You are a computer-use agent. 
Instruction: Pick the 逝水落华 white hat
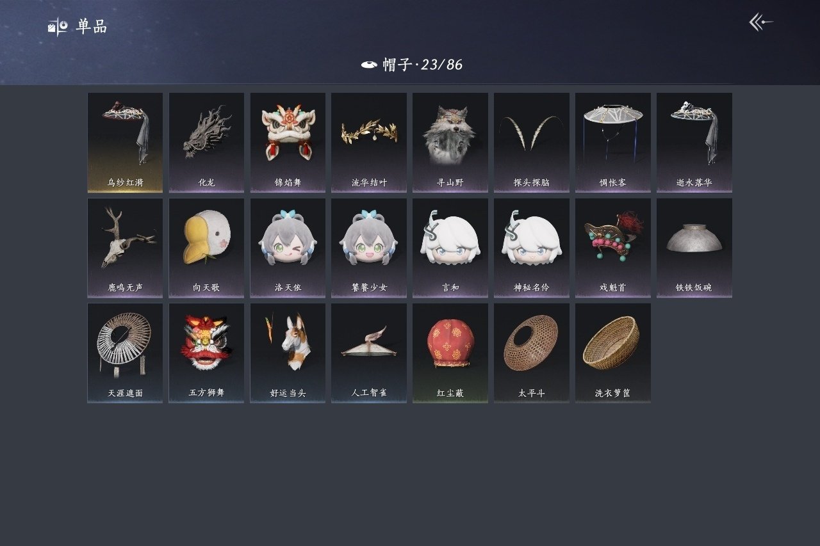694,143
